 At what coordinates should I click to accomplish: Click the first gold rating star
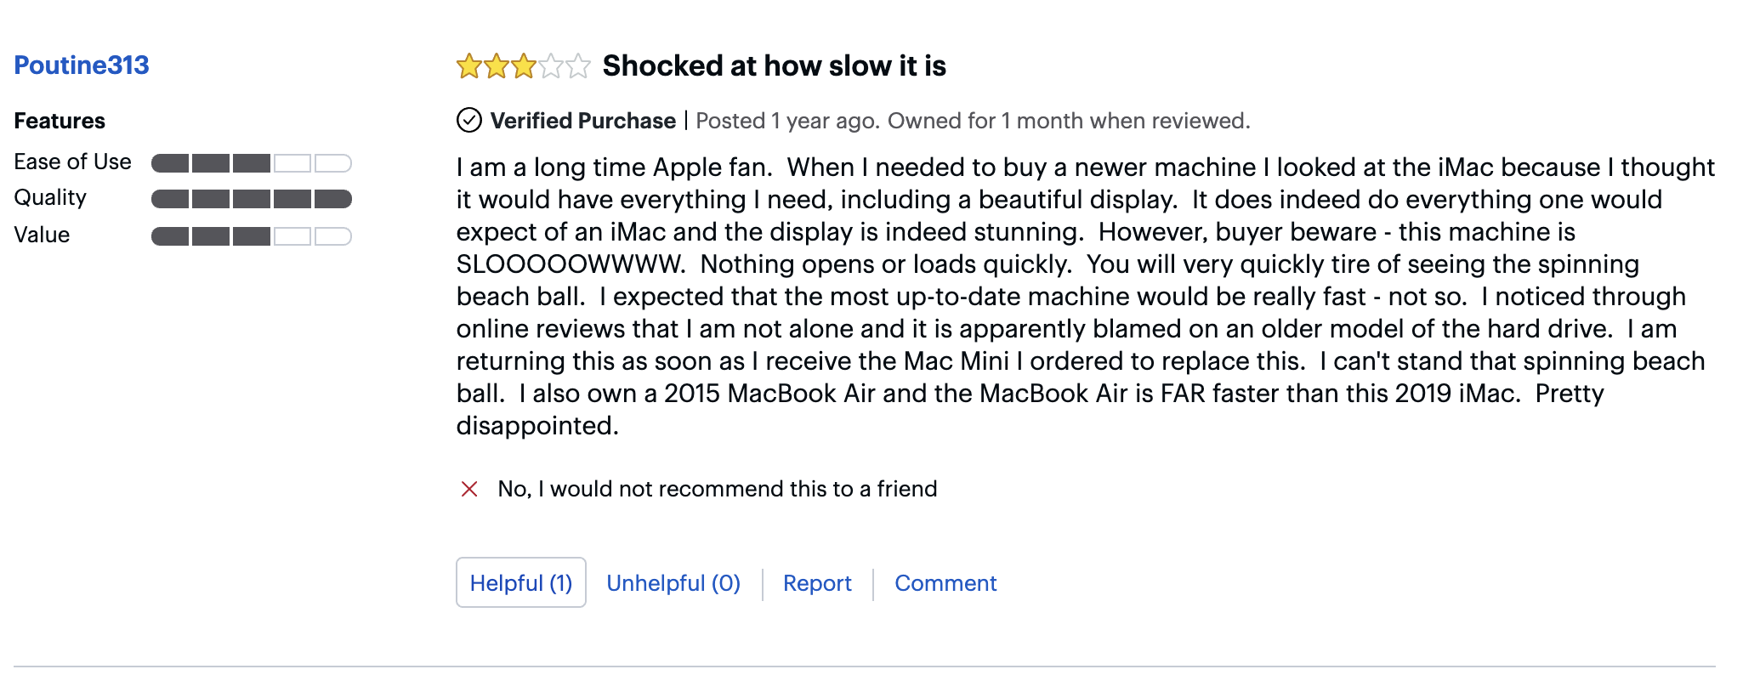(468, 65)
